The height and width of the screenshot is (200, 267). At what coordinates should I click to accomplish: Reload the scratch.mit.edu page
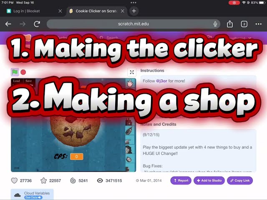37,24
